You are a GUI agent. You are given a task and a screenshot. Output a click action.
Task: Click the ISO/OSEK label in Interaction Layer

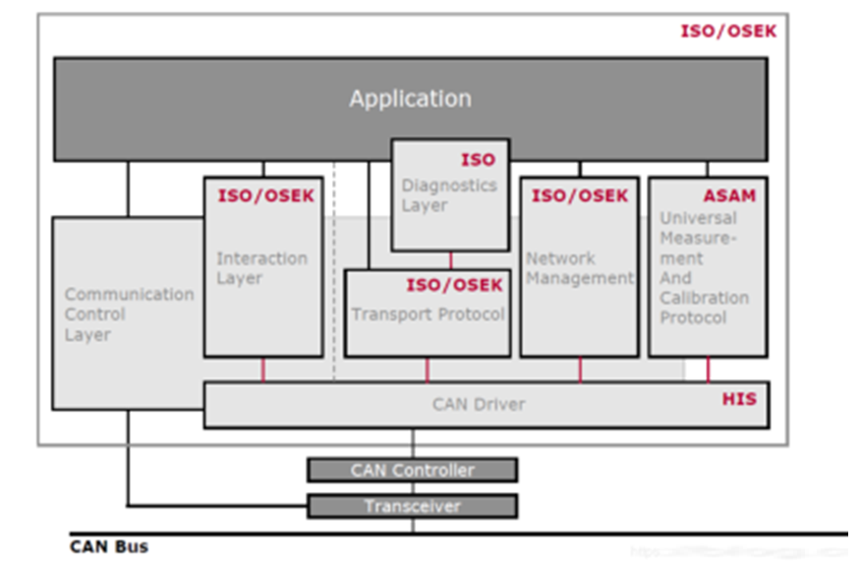tap(266, 196)
